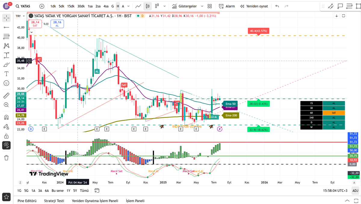This screenshot has height=204, width=361.
Task: Redo action arrow
Action: (286, 6)
